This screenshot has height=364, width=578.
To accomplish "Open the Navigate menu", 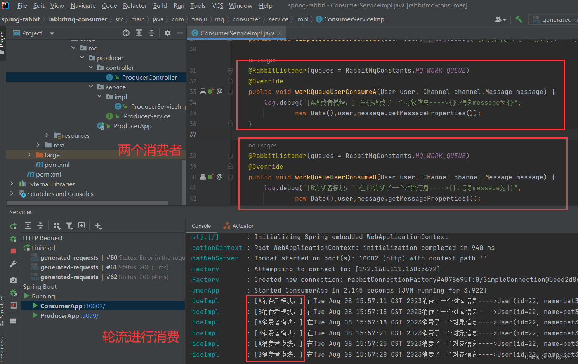I will pyautogui.click(x=83, y=5).
